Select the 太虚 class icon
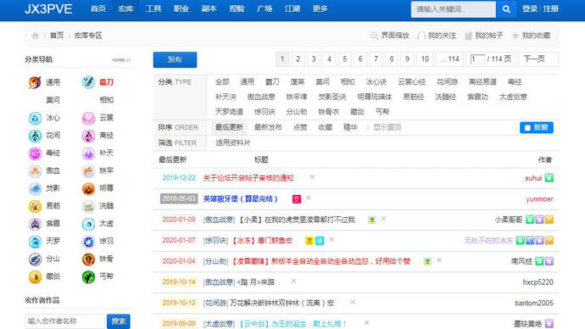The image size is (585, 329). (x=88, y=224)
